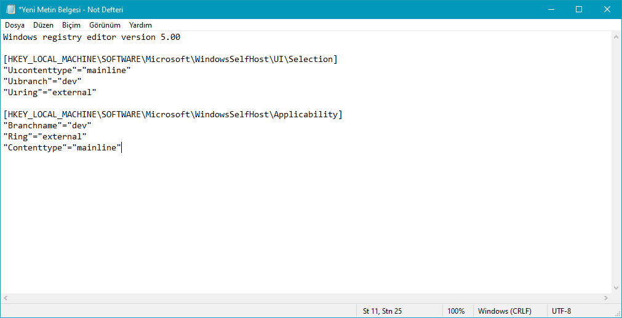Open the Düzen menu

44,25
